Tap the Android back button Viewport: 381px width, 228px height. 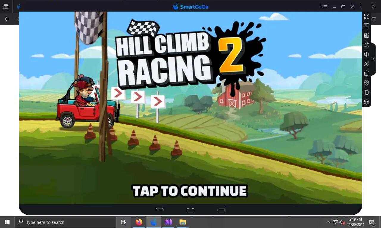(x=160, y=209)
